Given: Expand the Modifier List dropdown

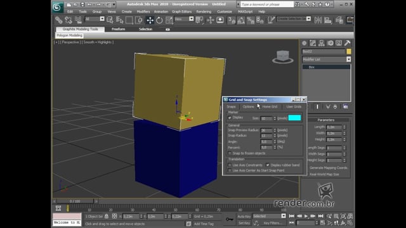Looking at the screenshot, I should coord(348,60).
